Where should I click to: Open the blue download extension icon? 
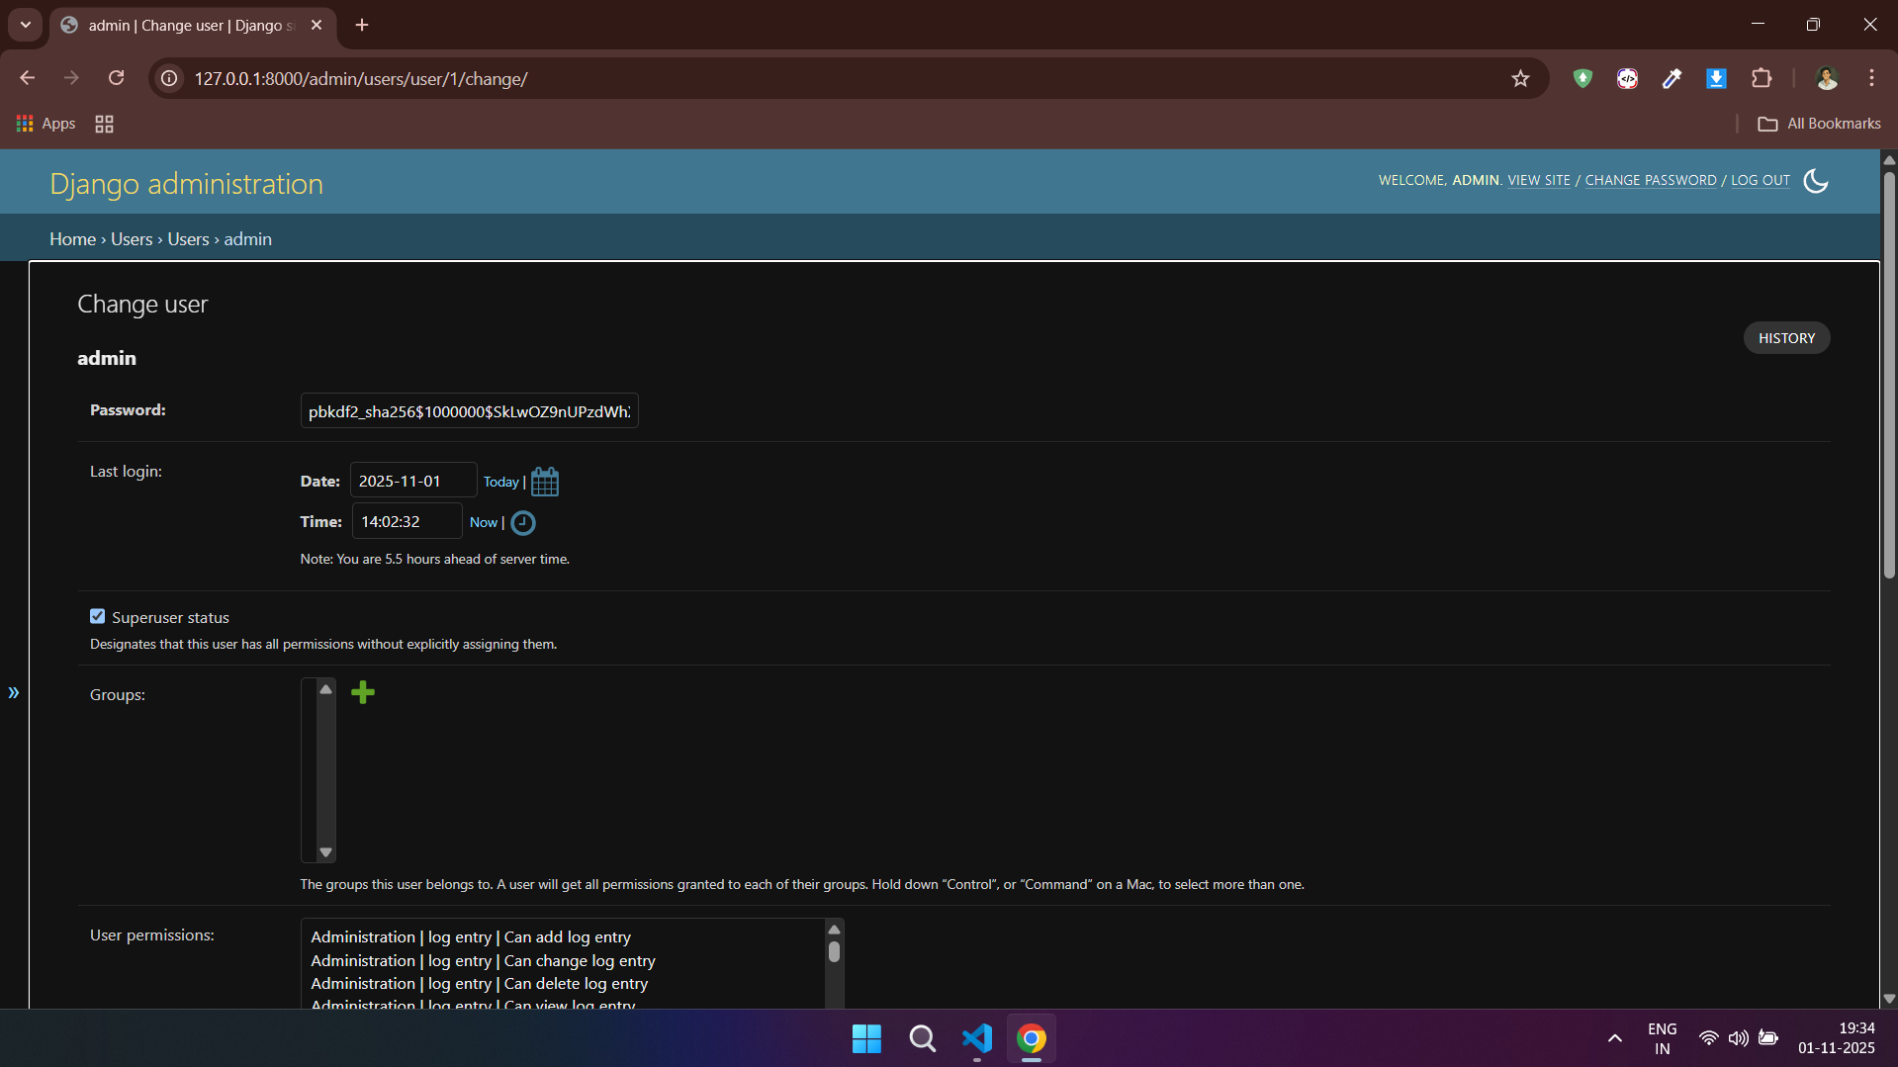coord(1716,79)
